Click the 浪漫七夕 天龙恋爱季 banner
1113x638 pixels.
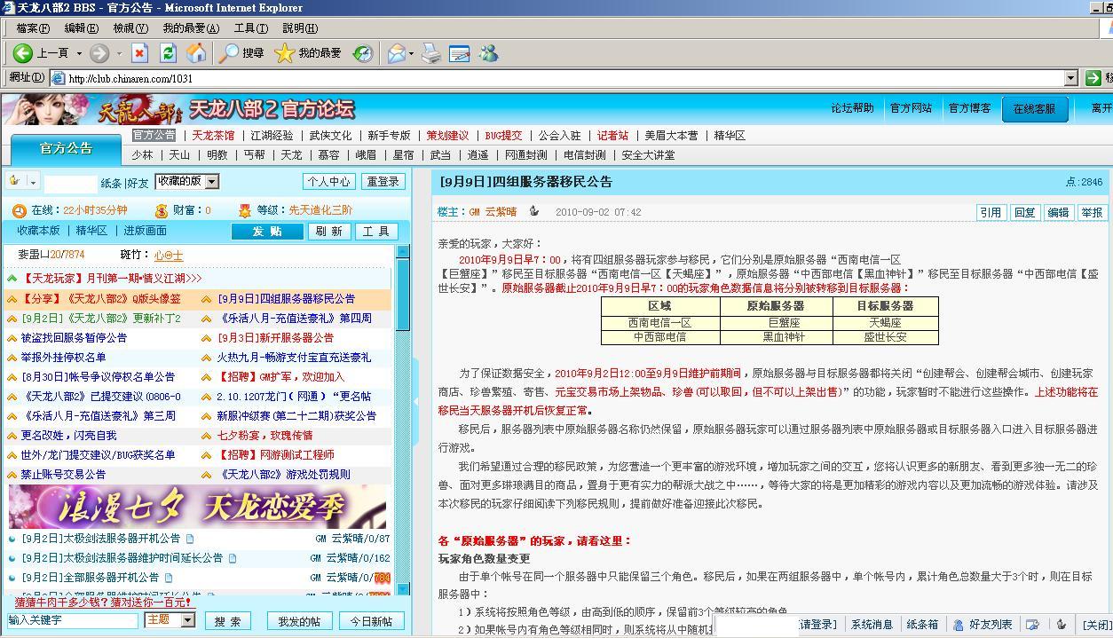198,507
